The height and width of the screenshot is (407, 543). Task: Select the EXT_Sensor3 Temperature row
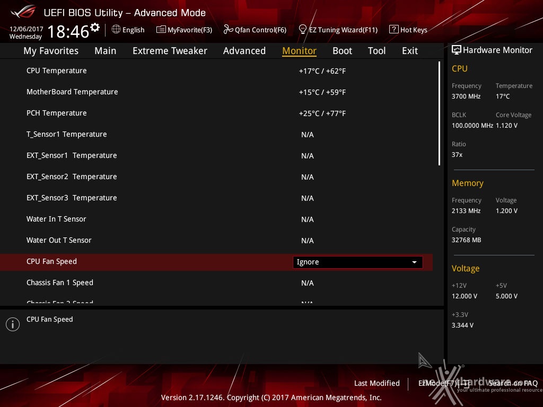click(x=216, y=198)
